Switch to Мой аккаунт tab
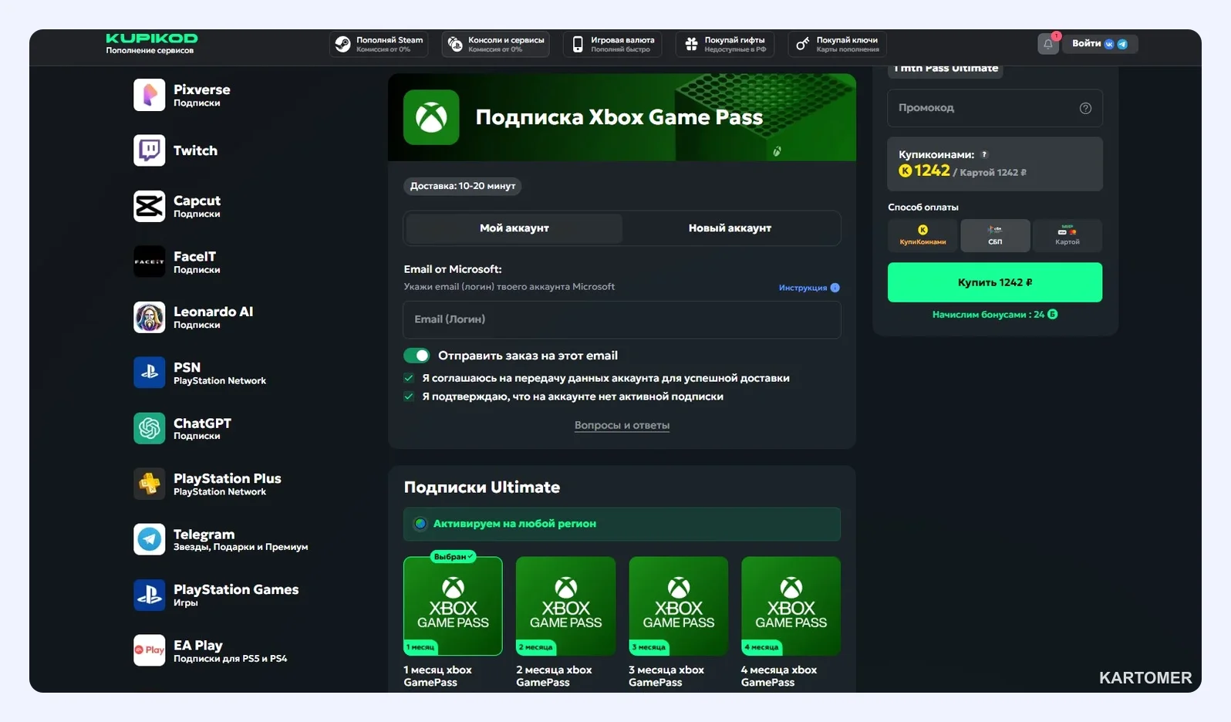This screenshot has height=722, width=1231. tap(514, 228)
